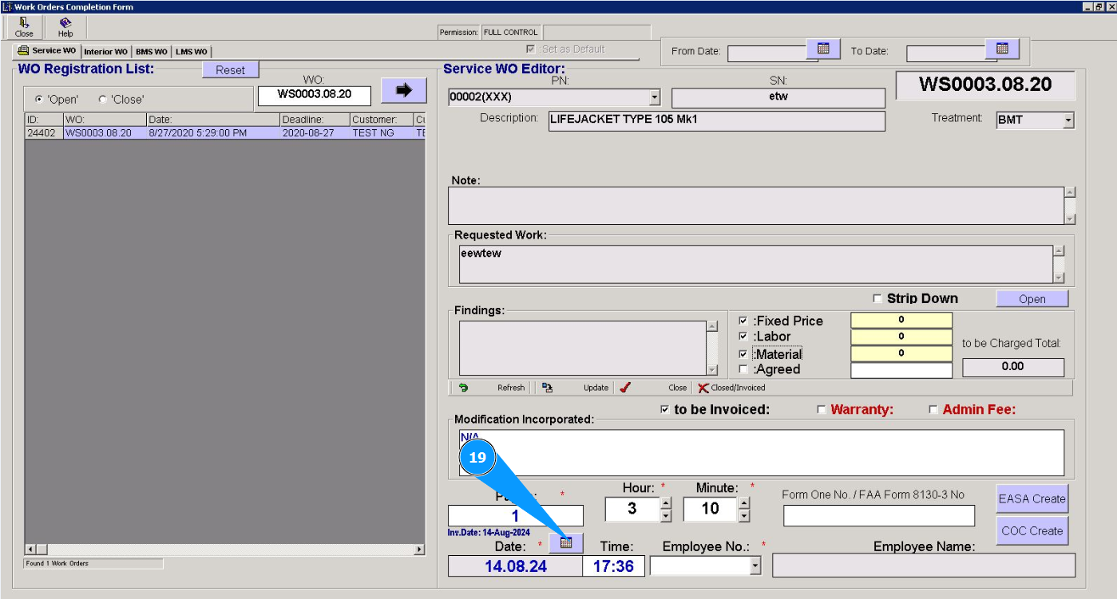1117x599 pixels.
Task: Enable the Strip Down checkbox
Action: click(878, 298)
